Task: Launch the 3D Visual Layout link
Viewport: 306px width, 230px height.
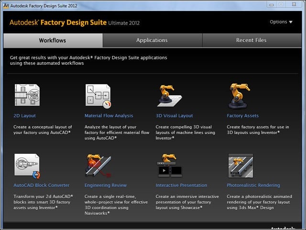Action: pos(174,116)
